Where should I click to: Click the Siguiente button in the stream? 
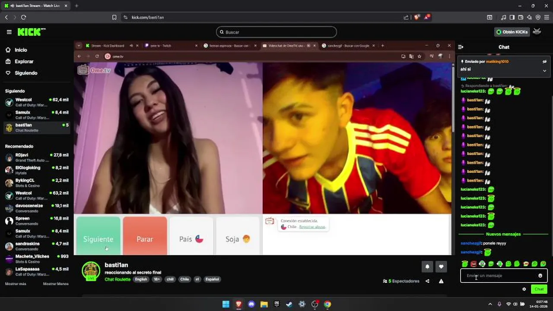pos(98,236)
